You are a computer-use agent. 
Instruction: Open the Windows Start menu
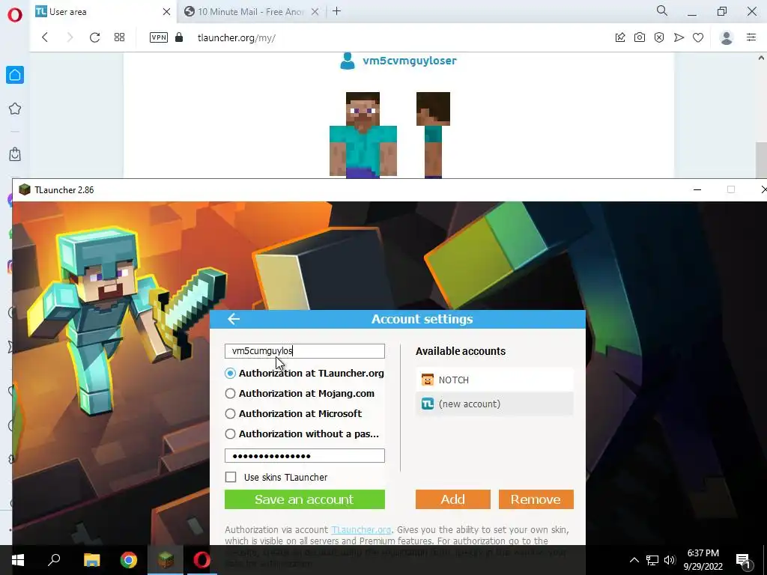point(18,560)
